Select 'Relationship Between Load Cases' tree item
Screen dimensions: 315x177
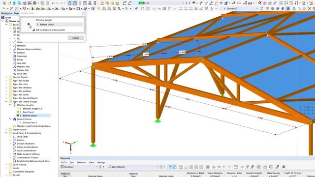tap(33, 161)
